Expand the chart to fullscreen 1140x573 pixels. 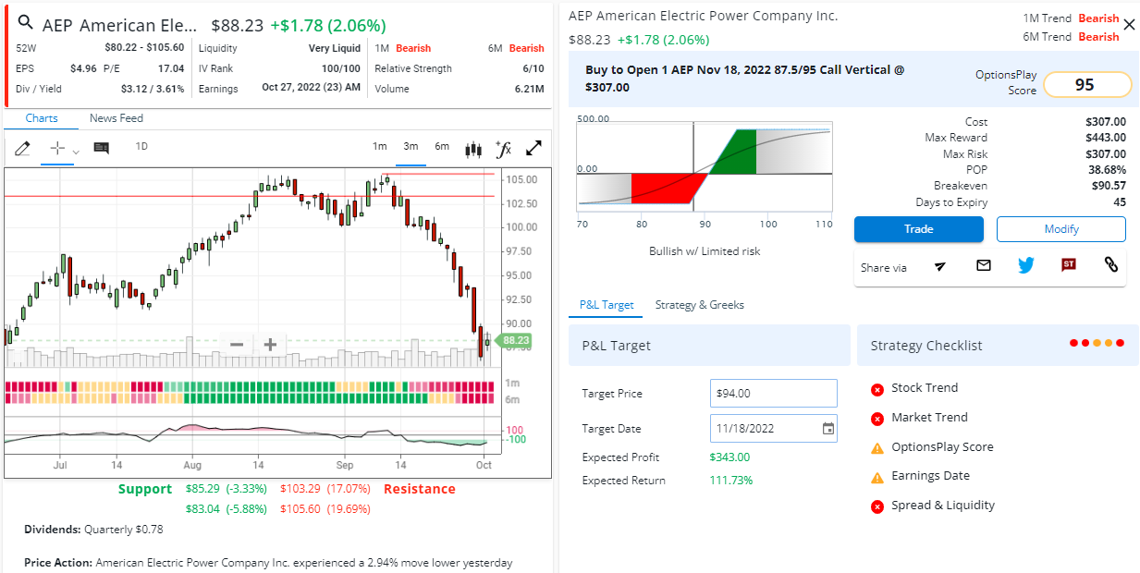534,148
